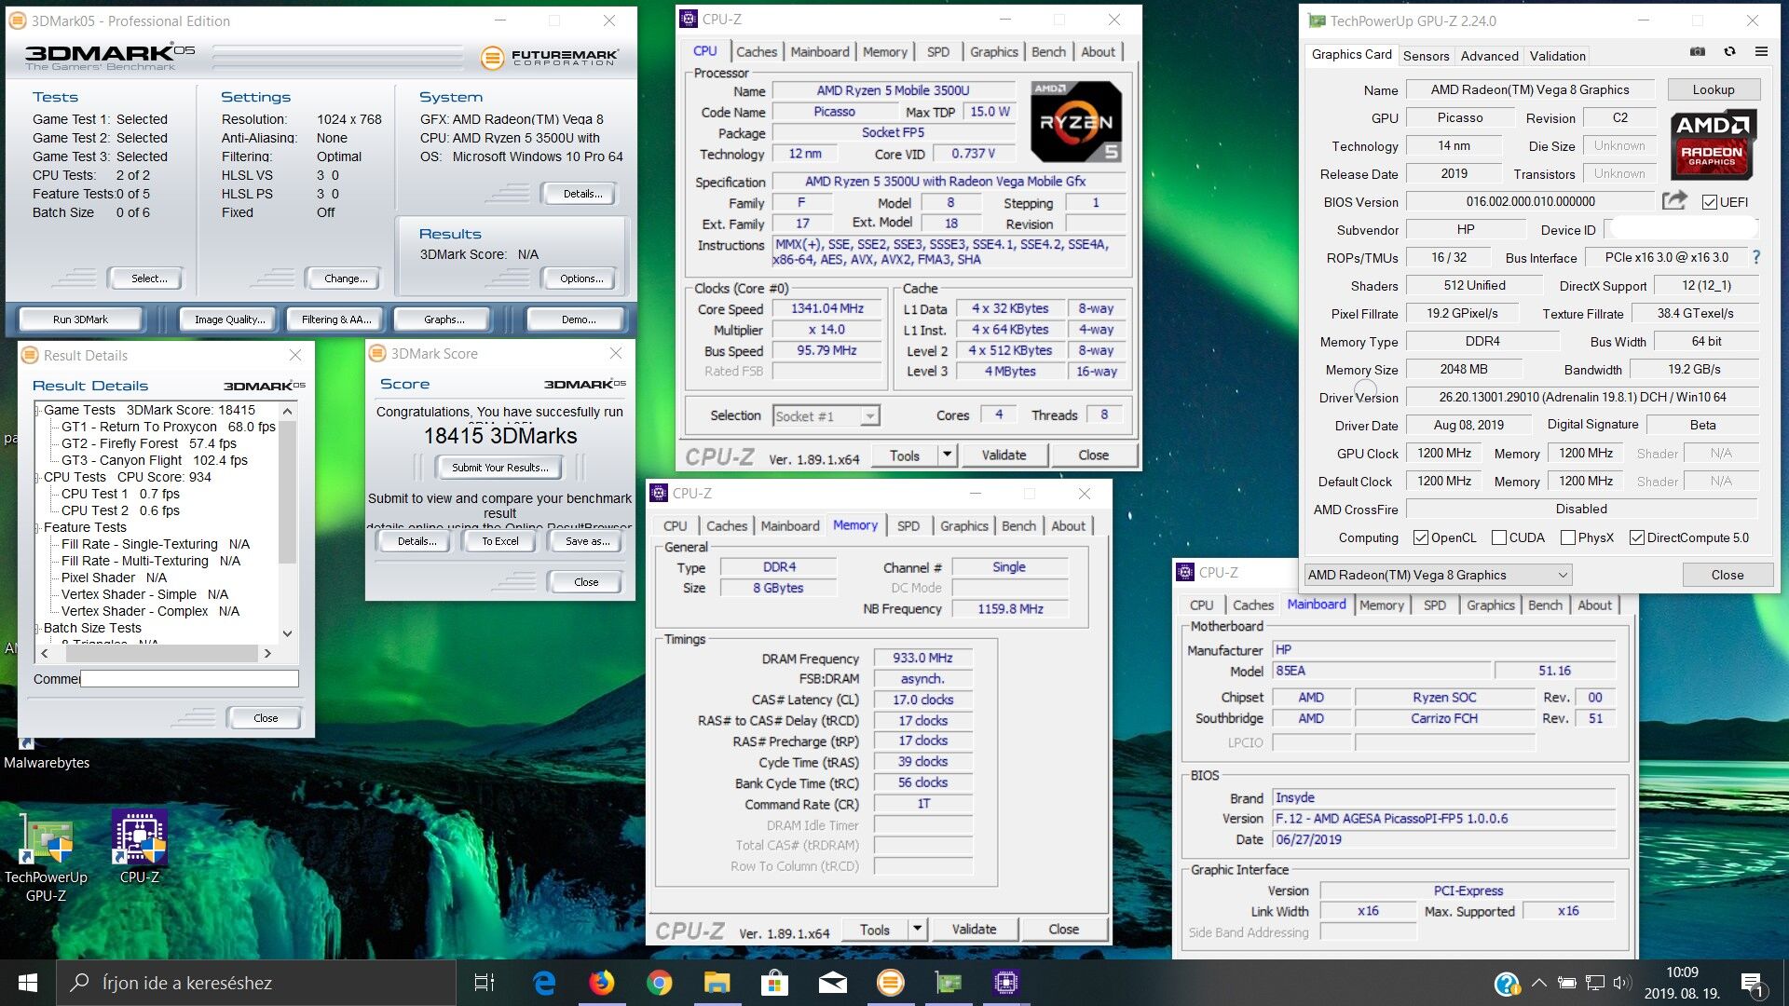Launch Google Chrome from taskbar
The width and height of the screenshot is (1789, 1006).
pyautogui.click(x=660, y=983)
